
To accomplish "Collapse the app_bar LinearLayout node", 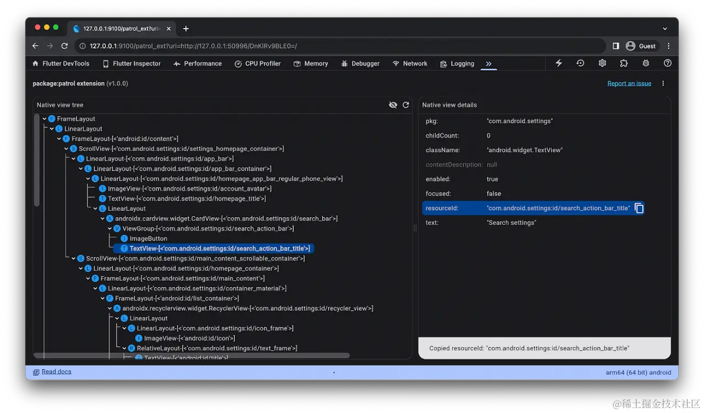I will point(74,159).
